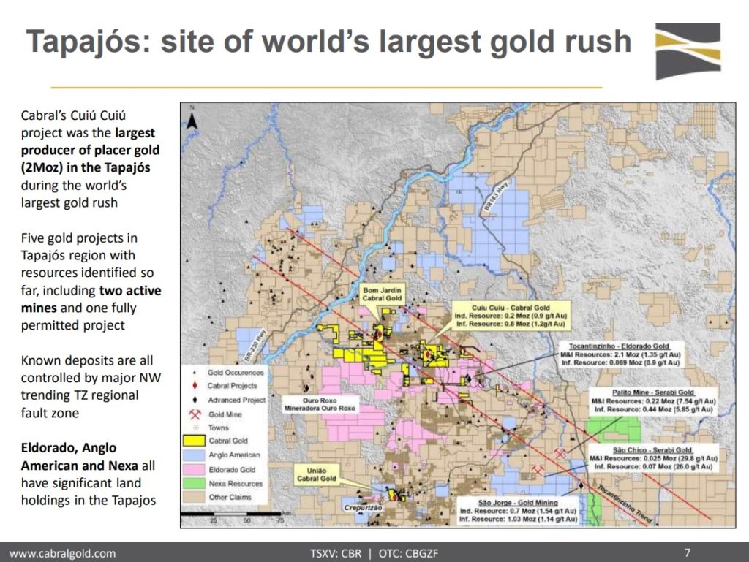749x562 pixels.
Task: Click the red diamond marker beneath the Bom Jardin label
Action: coord(380,335)
